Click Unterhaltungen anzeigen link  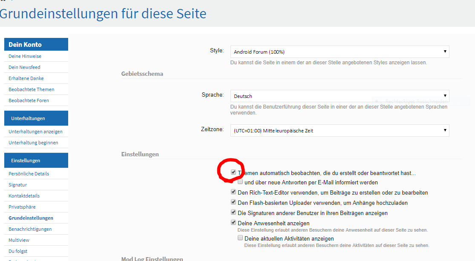click(x=35, y=132)
